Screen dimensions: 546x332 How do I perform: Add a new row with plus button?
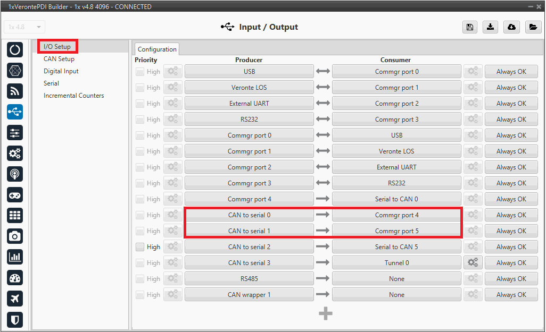click(326, 314)
